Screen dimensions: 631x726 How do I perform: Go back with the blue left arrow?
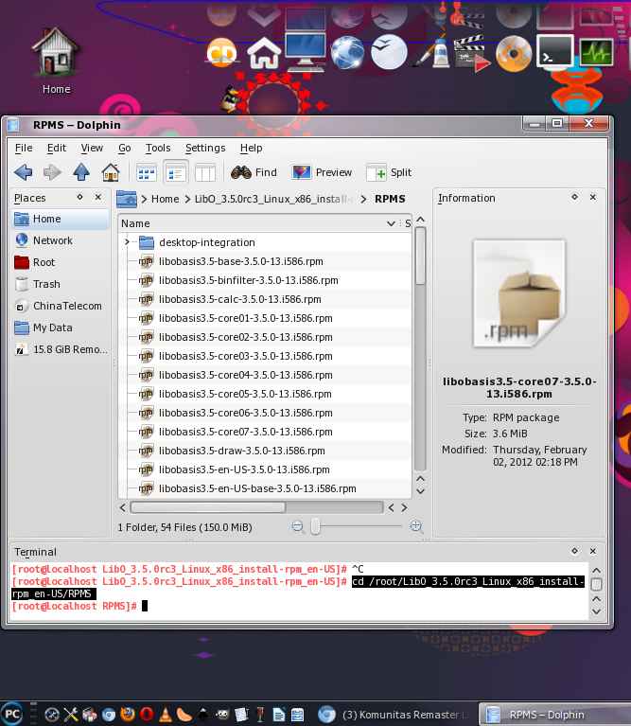tap(23, 172)
